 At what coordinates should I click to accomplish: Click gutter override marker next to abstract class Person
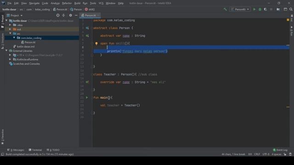[87, 28]
